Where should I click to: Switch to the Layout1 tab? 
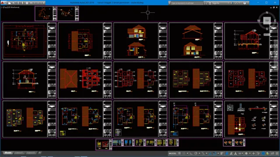pyautogui.click(x=19, y=153)
